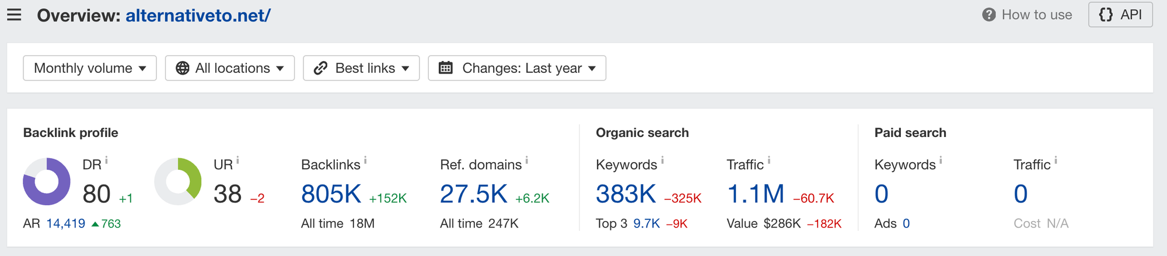Screen dimensions: 1167x256
Task: Click info icon next to organic Traffic
Action: coord(769,160)
